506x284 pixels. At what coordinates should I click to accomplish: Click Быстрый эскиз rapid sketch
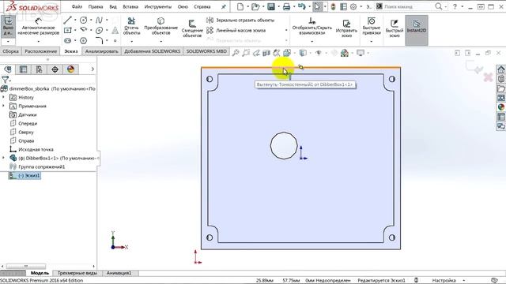395,28
